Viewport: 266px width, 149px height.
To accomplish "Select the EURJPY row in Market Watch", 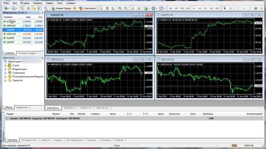I will 23,38.
